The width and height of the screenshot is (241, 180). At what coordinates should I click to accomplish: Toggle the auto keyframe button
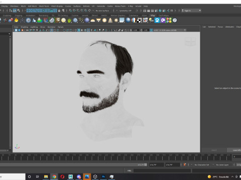pyautogui.click(x=185, y=164)
